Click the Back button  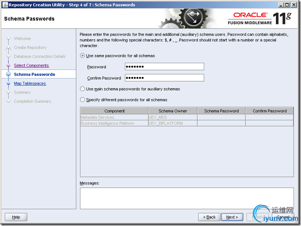pos(209,217)
